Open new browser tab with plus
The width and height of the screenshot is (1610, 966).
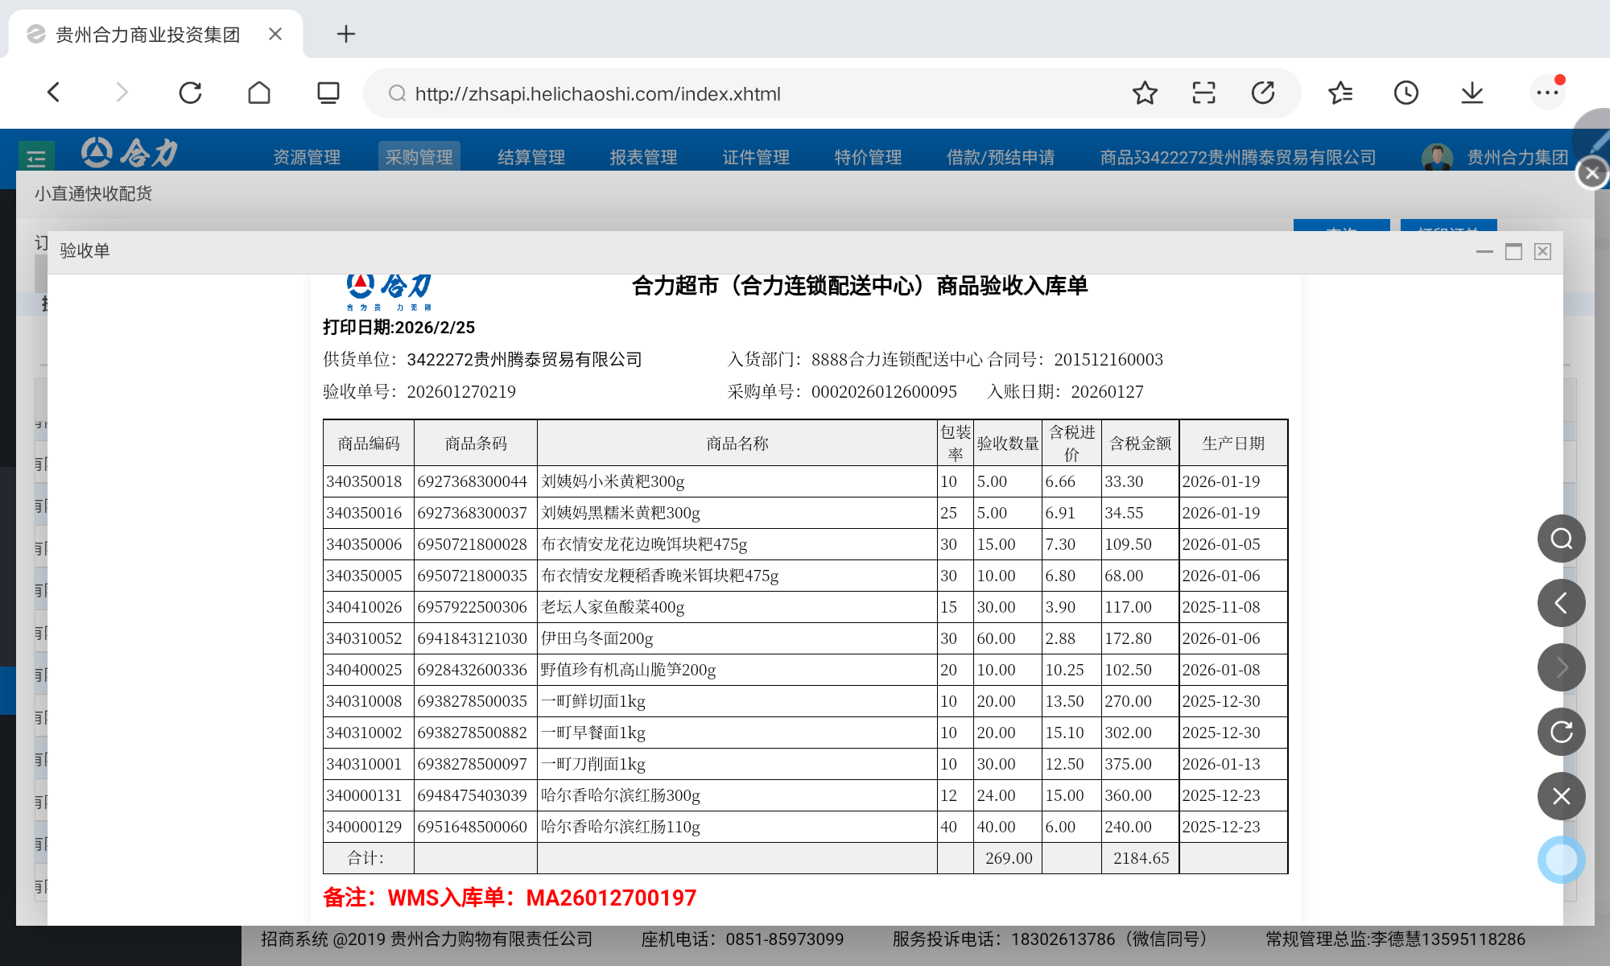[345, 34]
